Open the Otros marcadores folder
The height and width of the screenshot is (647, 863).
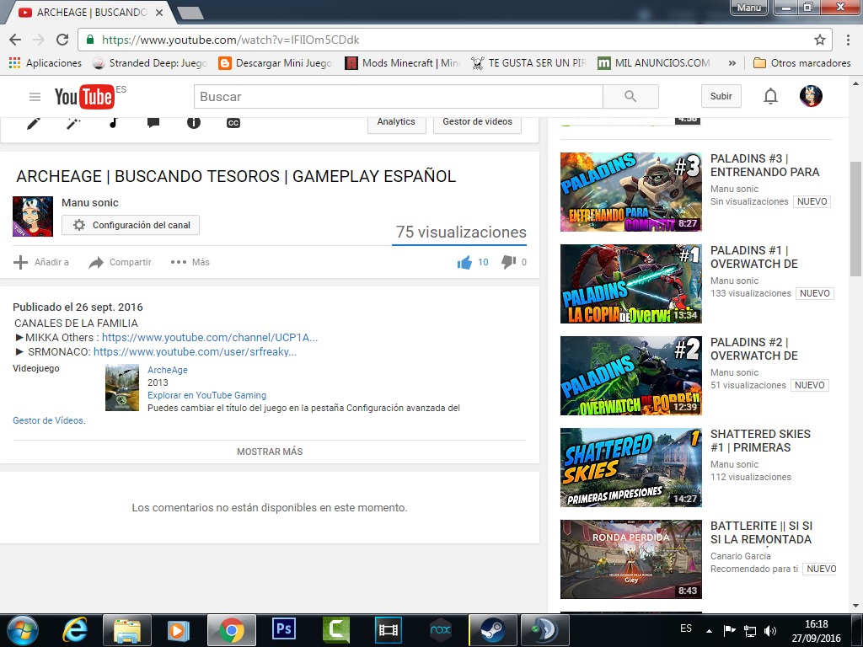coord(801,63)
